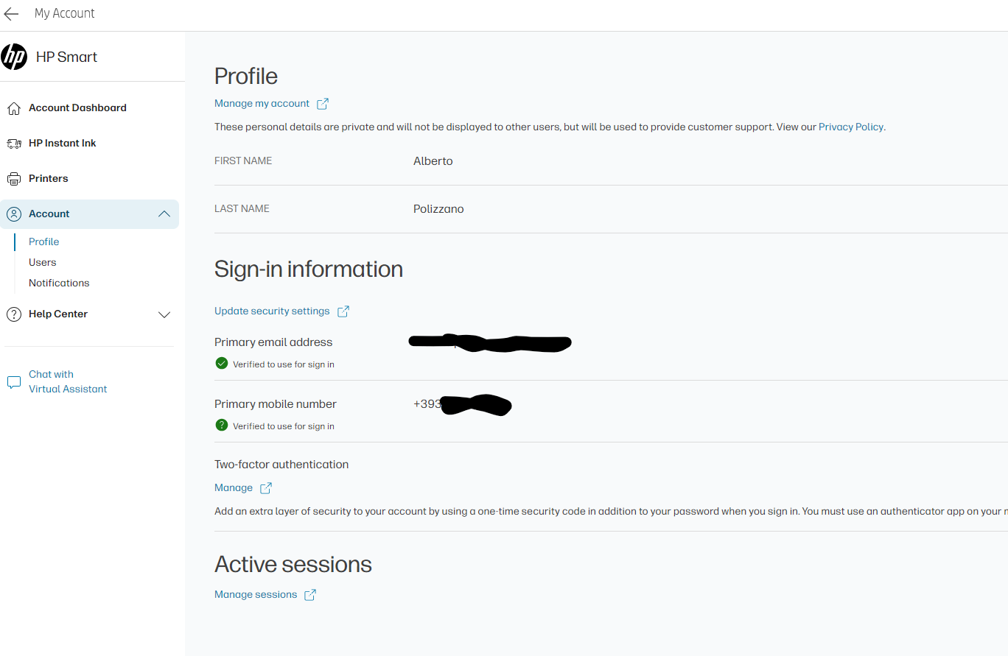Collapse the Account section chevron

(x=164, y=214)
